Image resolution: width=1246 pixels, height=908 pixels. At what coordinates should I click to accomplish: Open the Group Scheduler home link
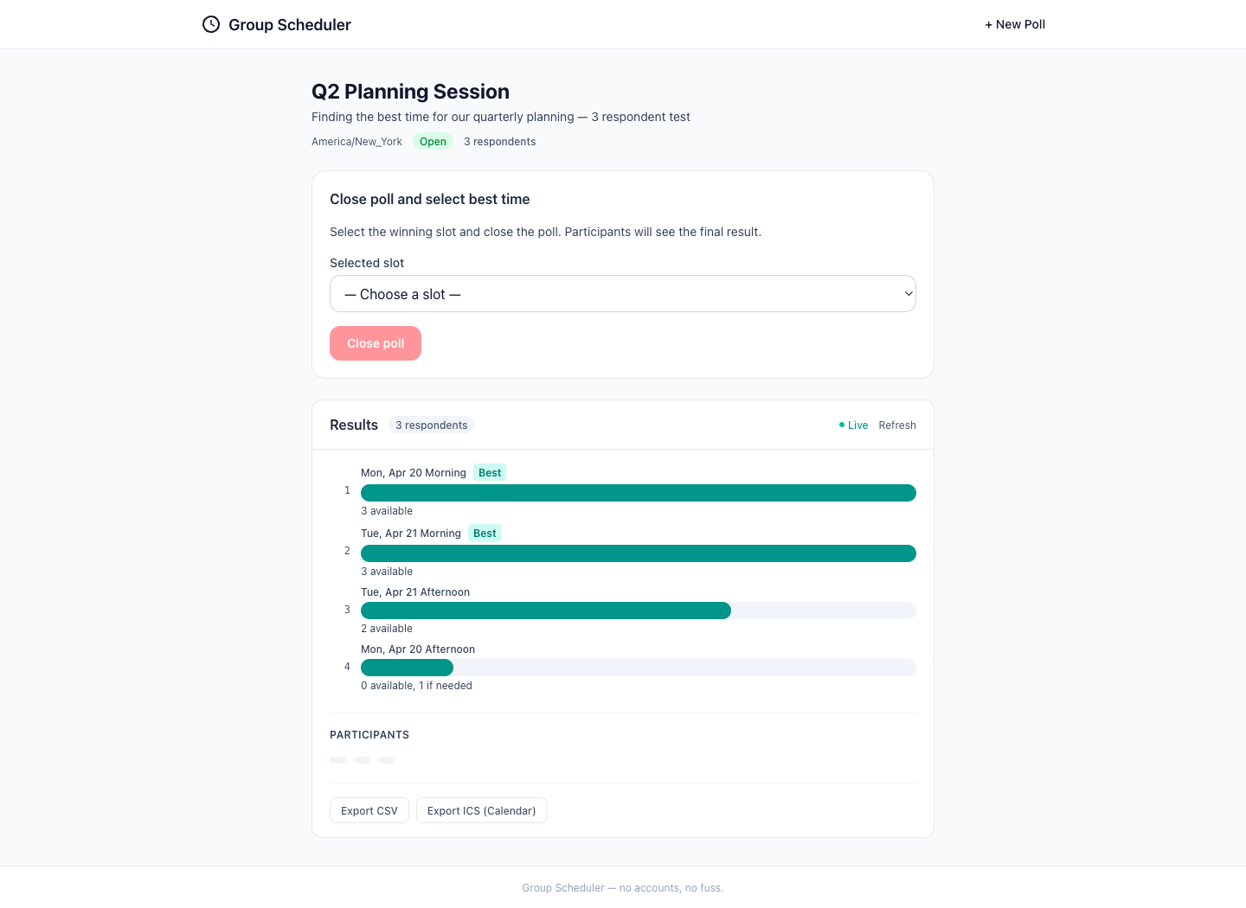point(289,25)
